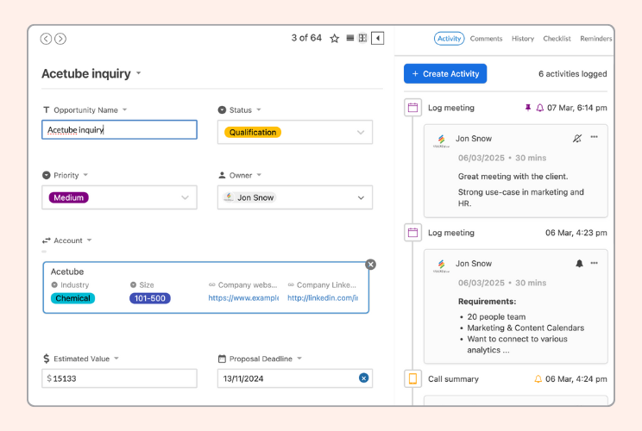The height and width of the screenshot is (431, 642).
Task: Switch to the Comments tab
Action: 486,39
